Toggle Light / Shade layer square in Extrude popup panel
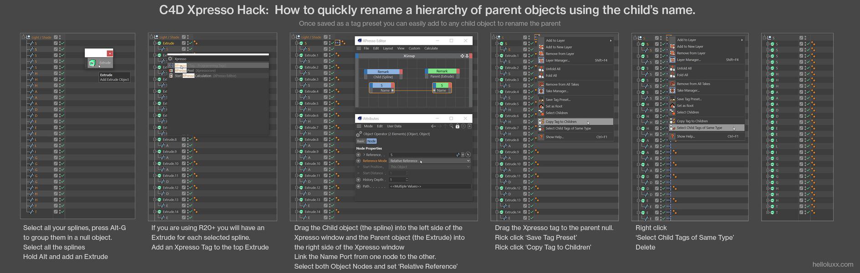Image resolution: width=860 pixels, height=273 pixels. pyautogui.click(x=56, y=37)
